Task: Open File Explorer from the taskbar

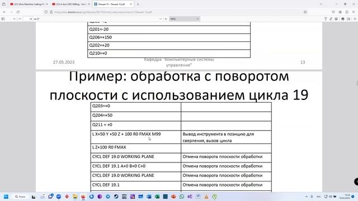Action: pyautogui.click(x=75, y=197)
